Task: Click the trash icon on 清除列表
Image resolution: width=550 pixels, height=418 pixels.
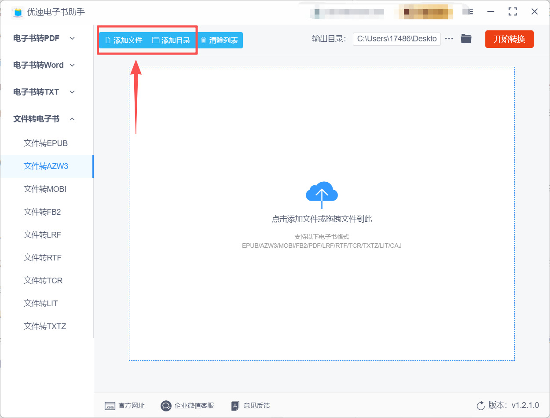Action: click(203, 40)
